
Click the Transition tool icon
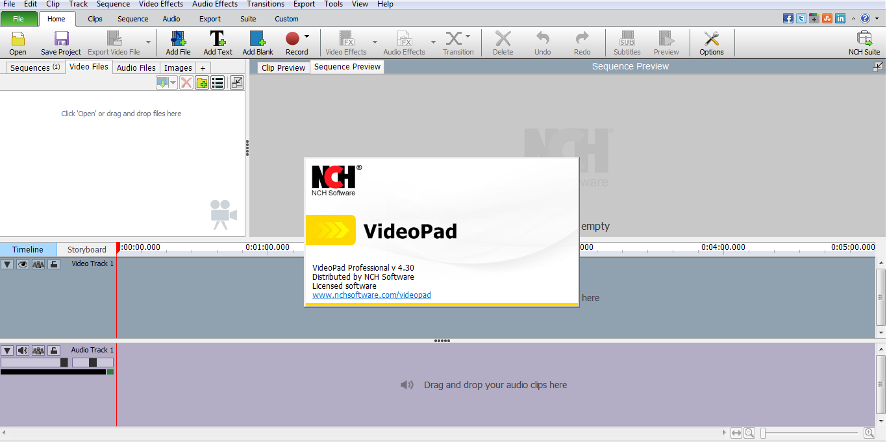coord(454,39)
